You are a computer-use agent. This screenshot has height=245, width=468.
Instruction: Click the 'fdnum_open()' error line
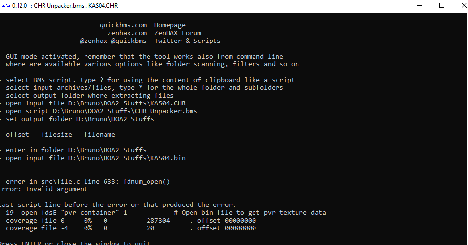(x=85, y=181)
